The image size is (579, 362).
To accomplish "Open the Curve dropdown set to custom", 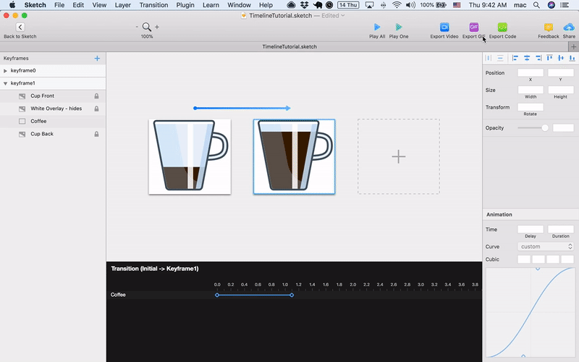I will (x=546, y=247).
